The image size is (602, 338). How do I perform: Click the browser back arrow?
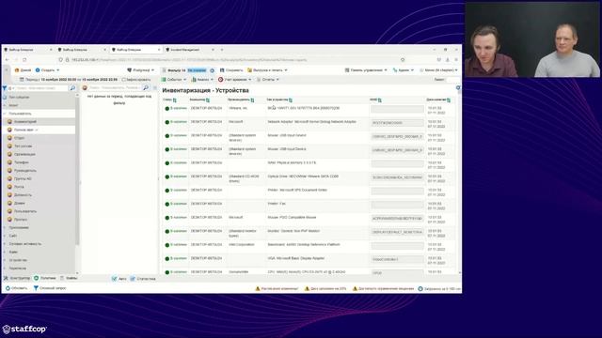click(x=7, y=60)
